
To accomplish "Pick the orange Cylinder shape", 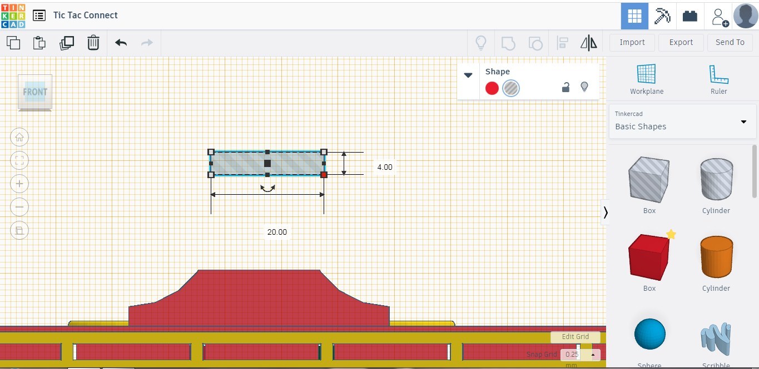I will pyautogui.click(x=716, y=257).
